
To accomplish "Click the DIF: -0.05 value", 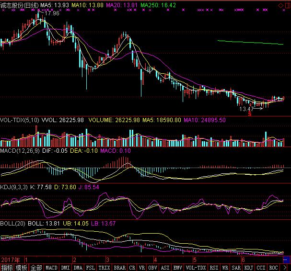I will click(x=55, y=151).
